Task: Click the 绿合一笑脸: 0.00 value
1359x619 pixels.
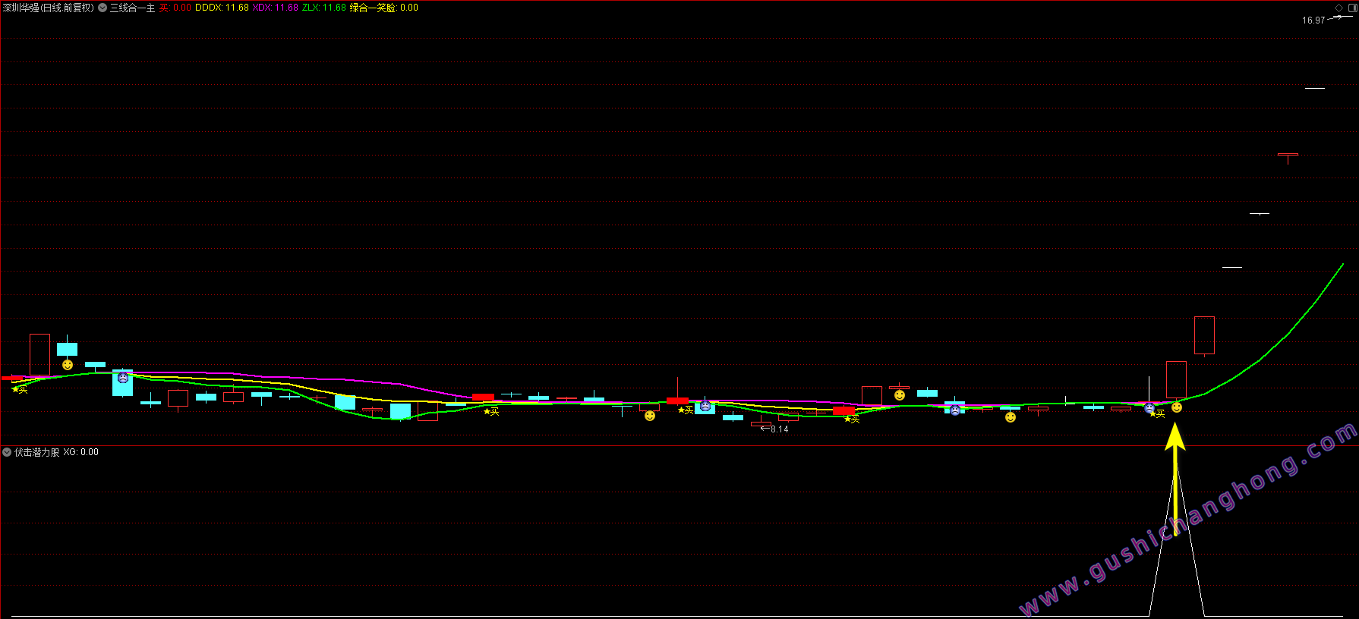Action: pos(383,8)
